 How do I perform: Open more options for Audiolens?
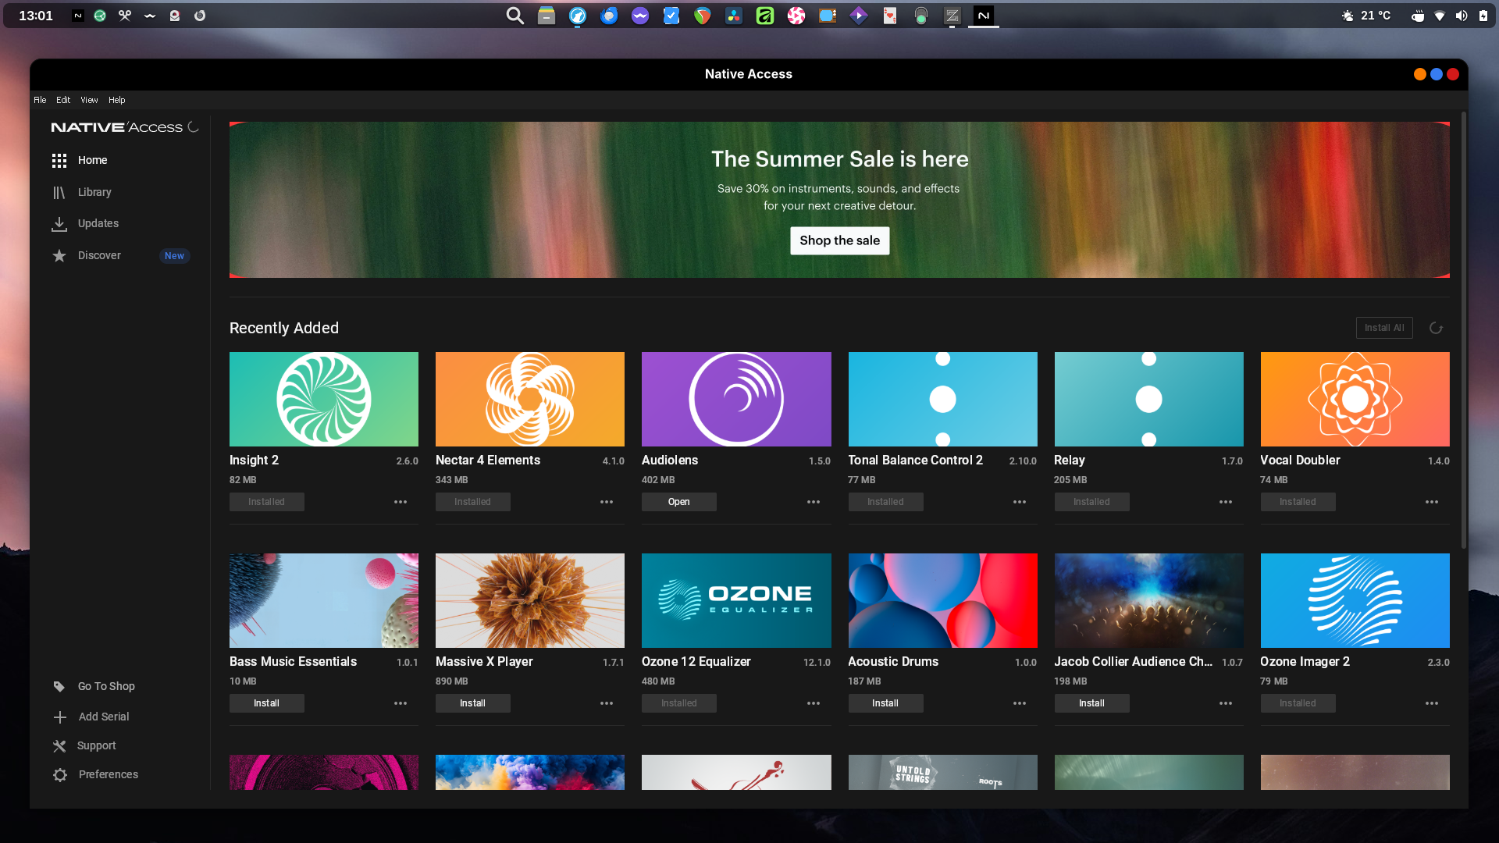(814, 502)
